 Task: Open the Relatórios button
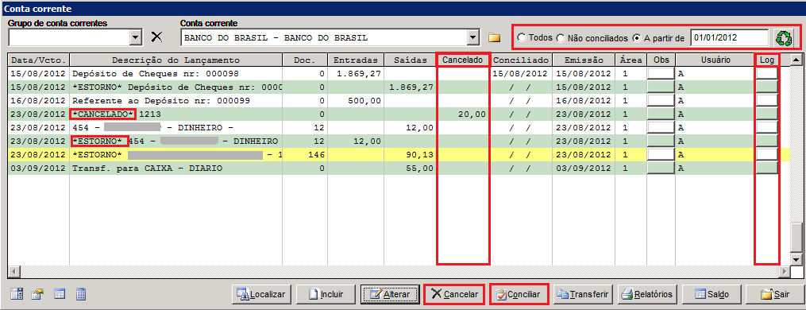[x=647, y=295]
